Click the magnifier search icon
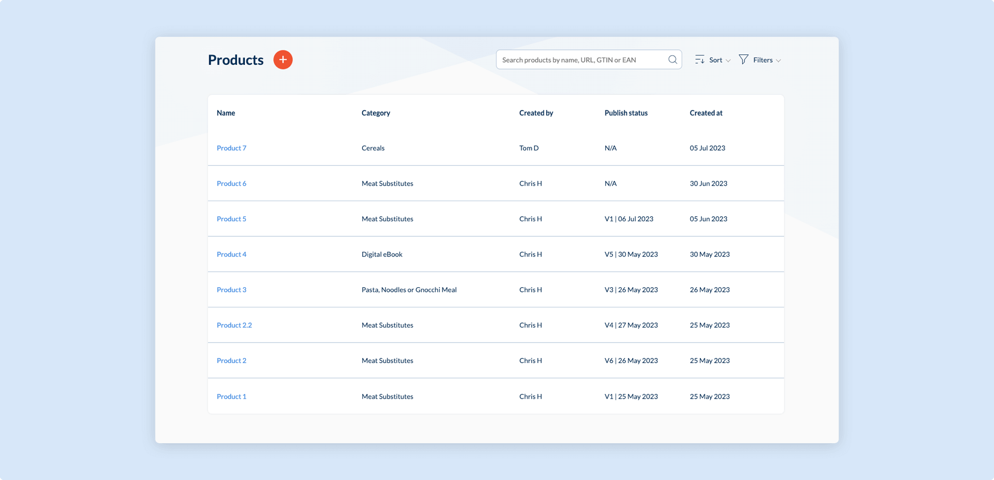 pos(672,60)
